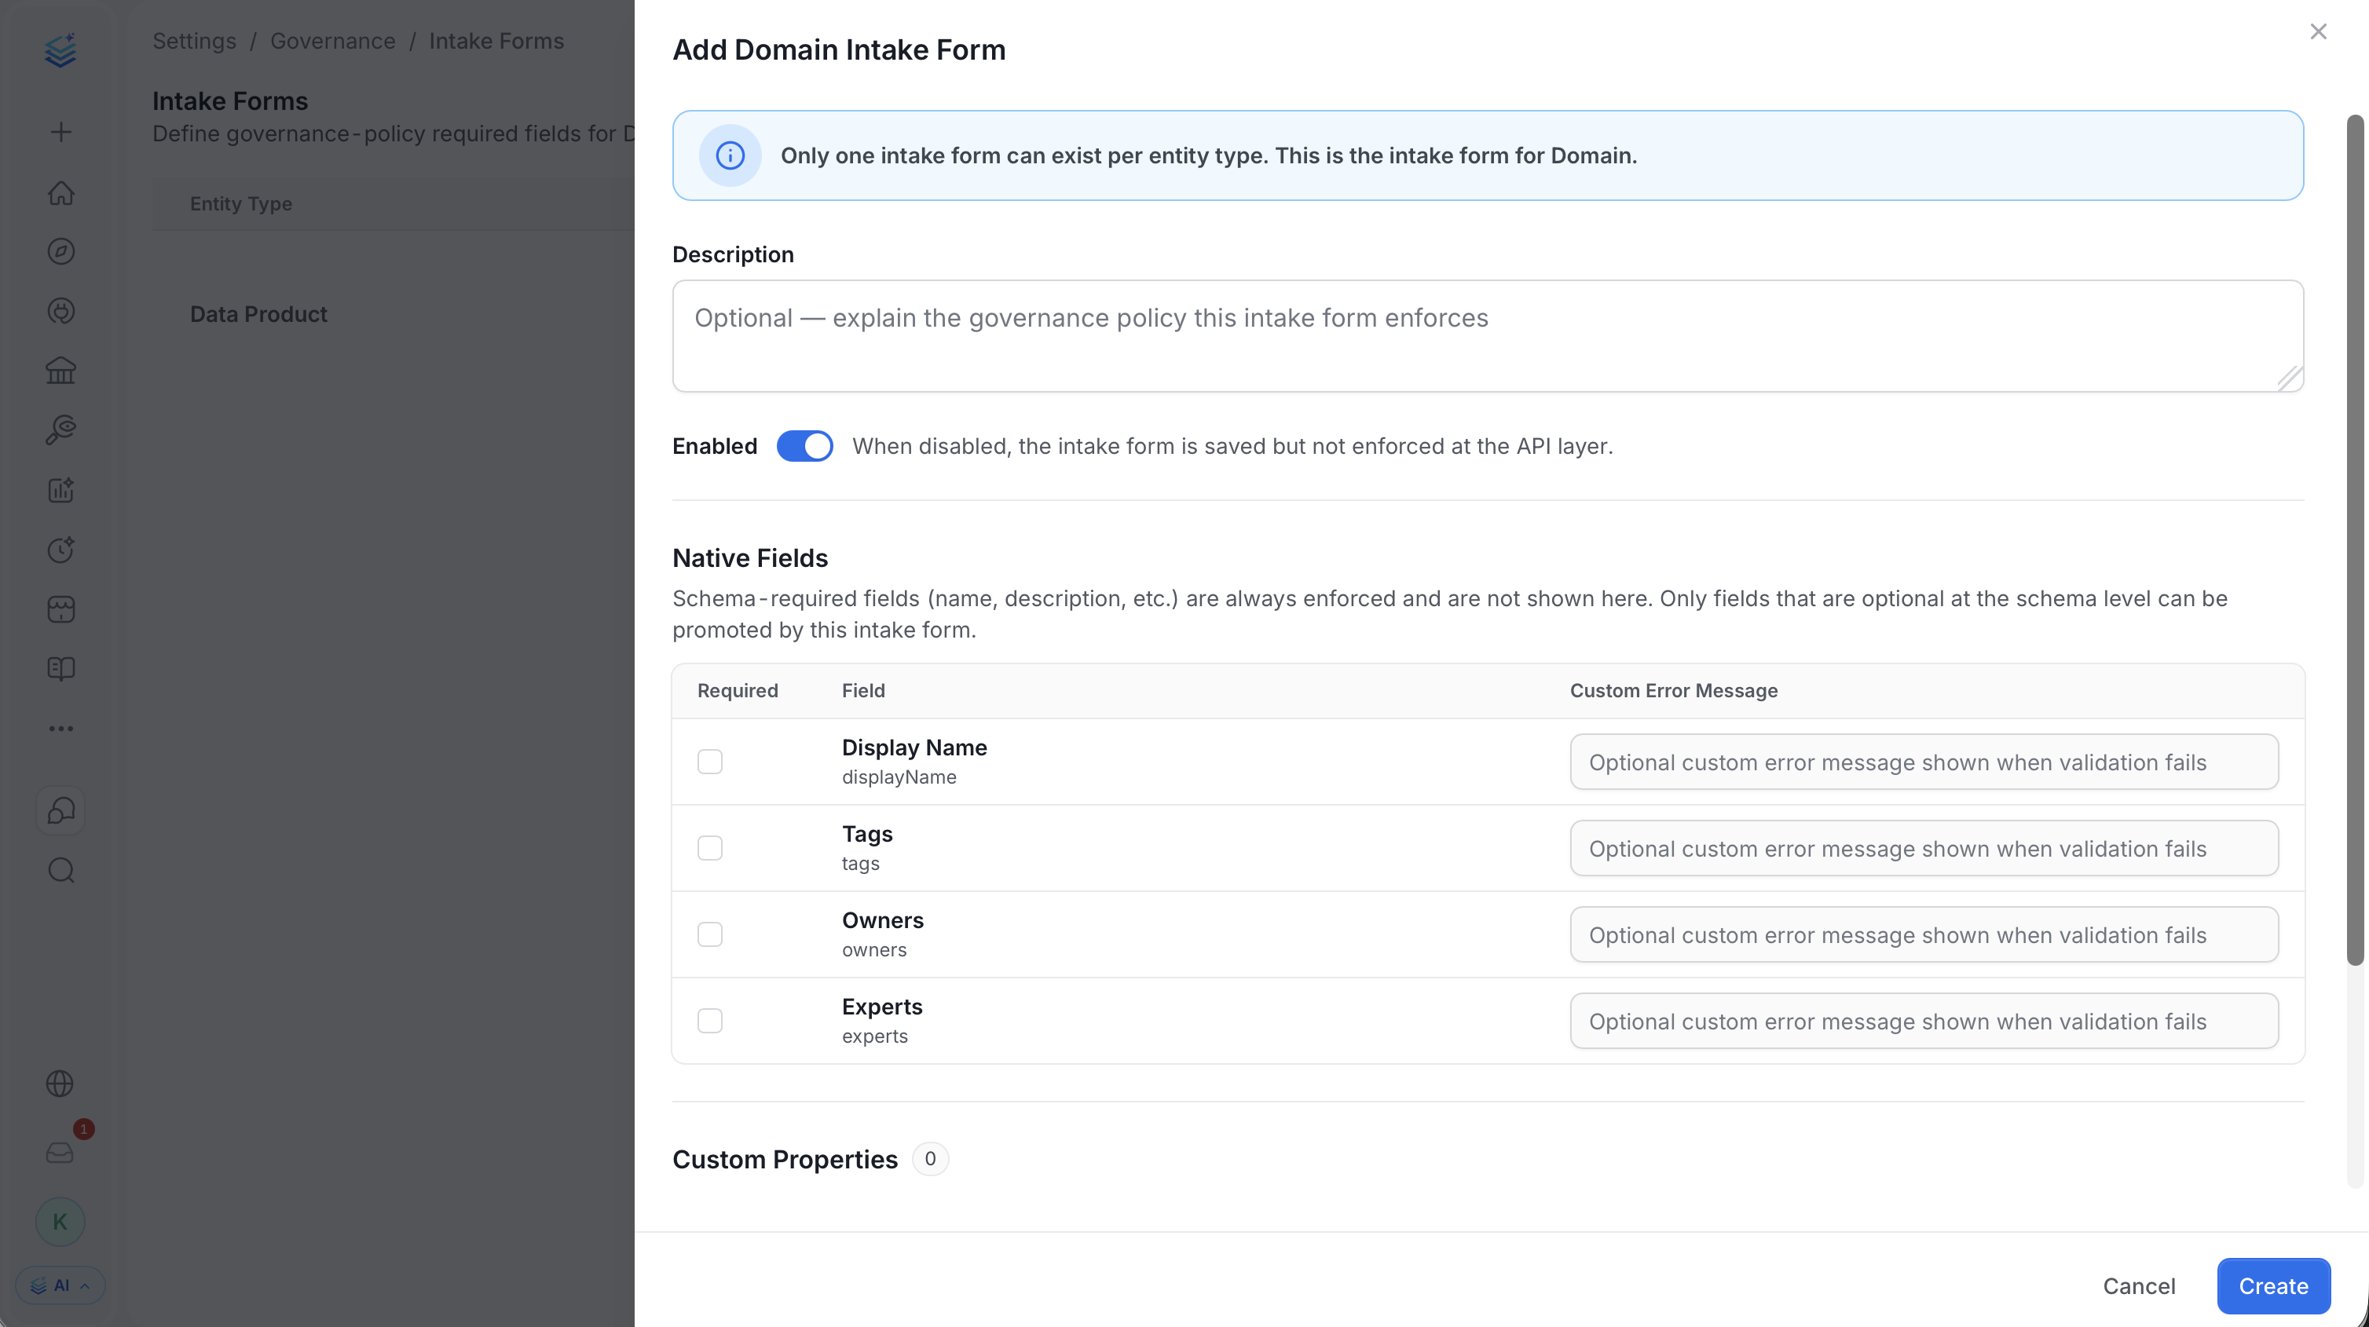
Task: Click the Entity Type column header
Action: (x=241, y=203)
